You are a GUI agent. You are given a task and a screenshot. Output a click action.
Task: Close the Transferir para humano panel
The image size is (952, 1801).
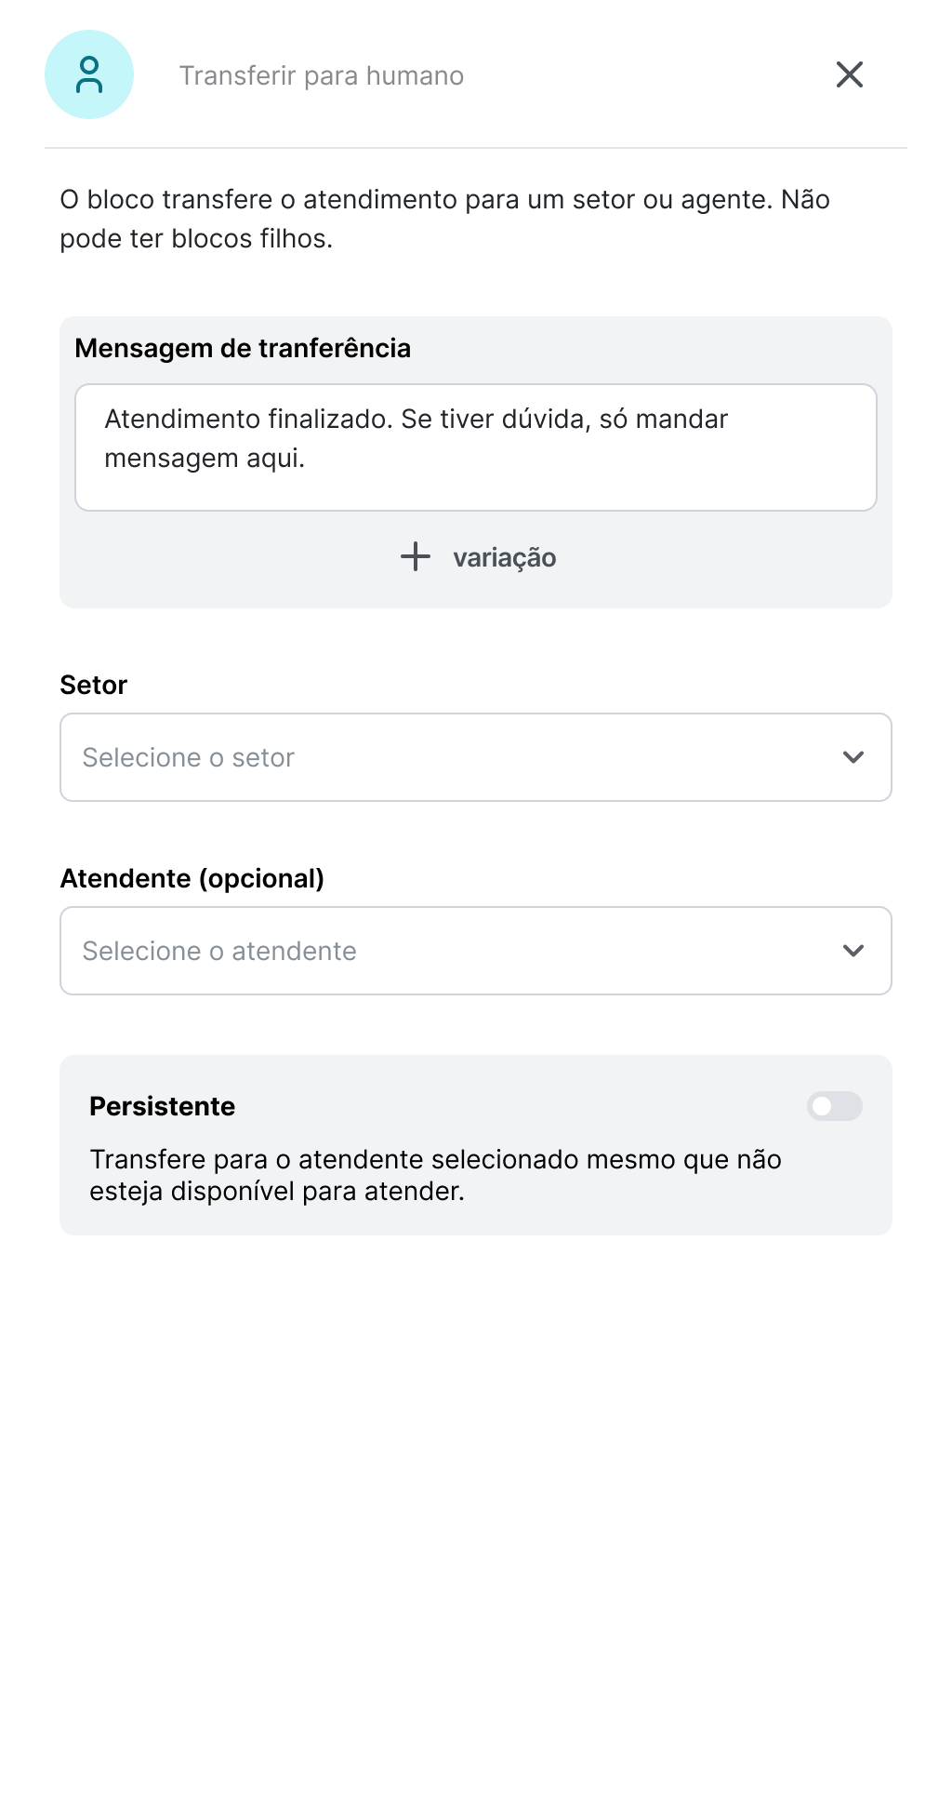[850, 74]
